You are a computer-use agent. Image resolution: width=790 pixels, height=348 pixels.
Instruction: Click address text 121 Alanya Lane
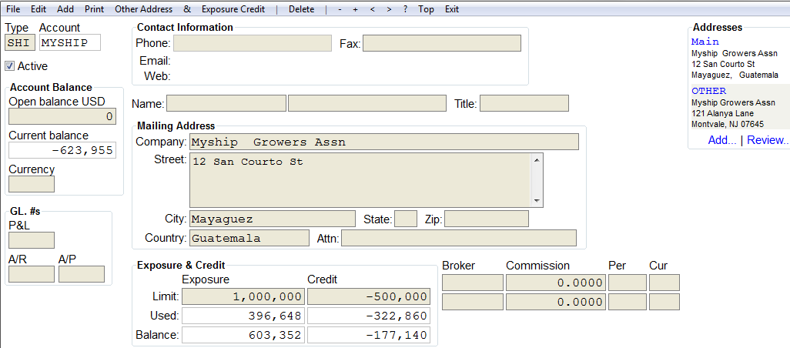721,113
